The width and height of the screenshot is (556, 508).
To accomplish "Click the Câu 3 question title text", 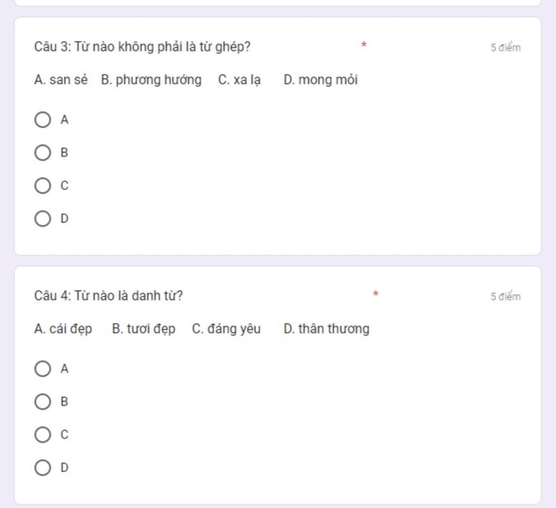I will [x=142, y=47].
